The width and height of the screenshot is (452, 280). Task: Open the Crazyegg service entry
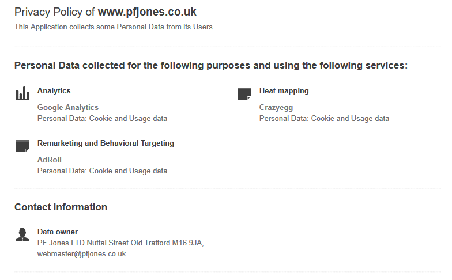tap(276, 107)
